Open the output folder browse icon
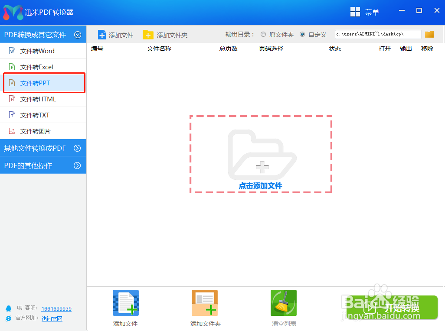This screenshot has width=445, height=331. (x=429, y=34)
